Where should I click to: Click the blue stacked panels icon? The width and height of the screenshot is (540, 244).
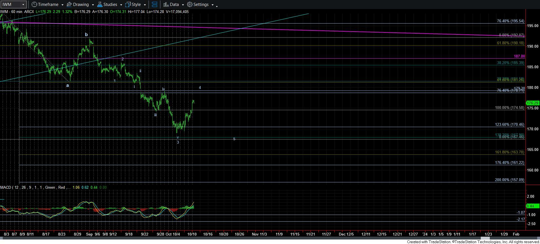[x=154, y=5]
